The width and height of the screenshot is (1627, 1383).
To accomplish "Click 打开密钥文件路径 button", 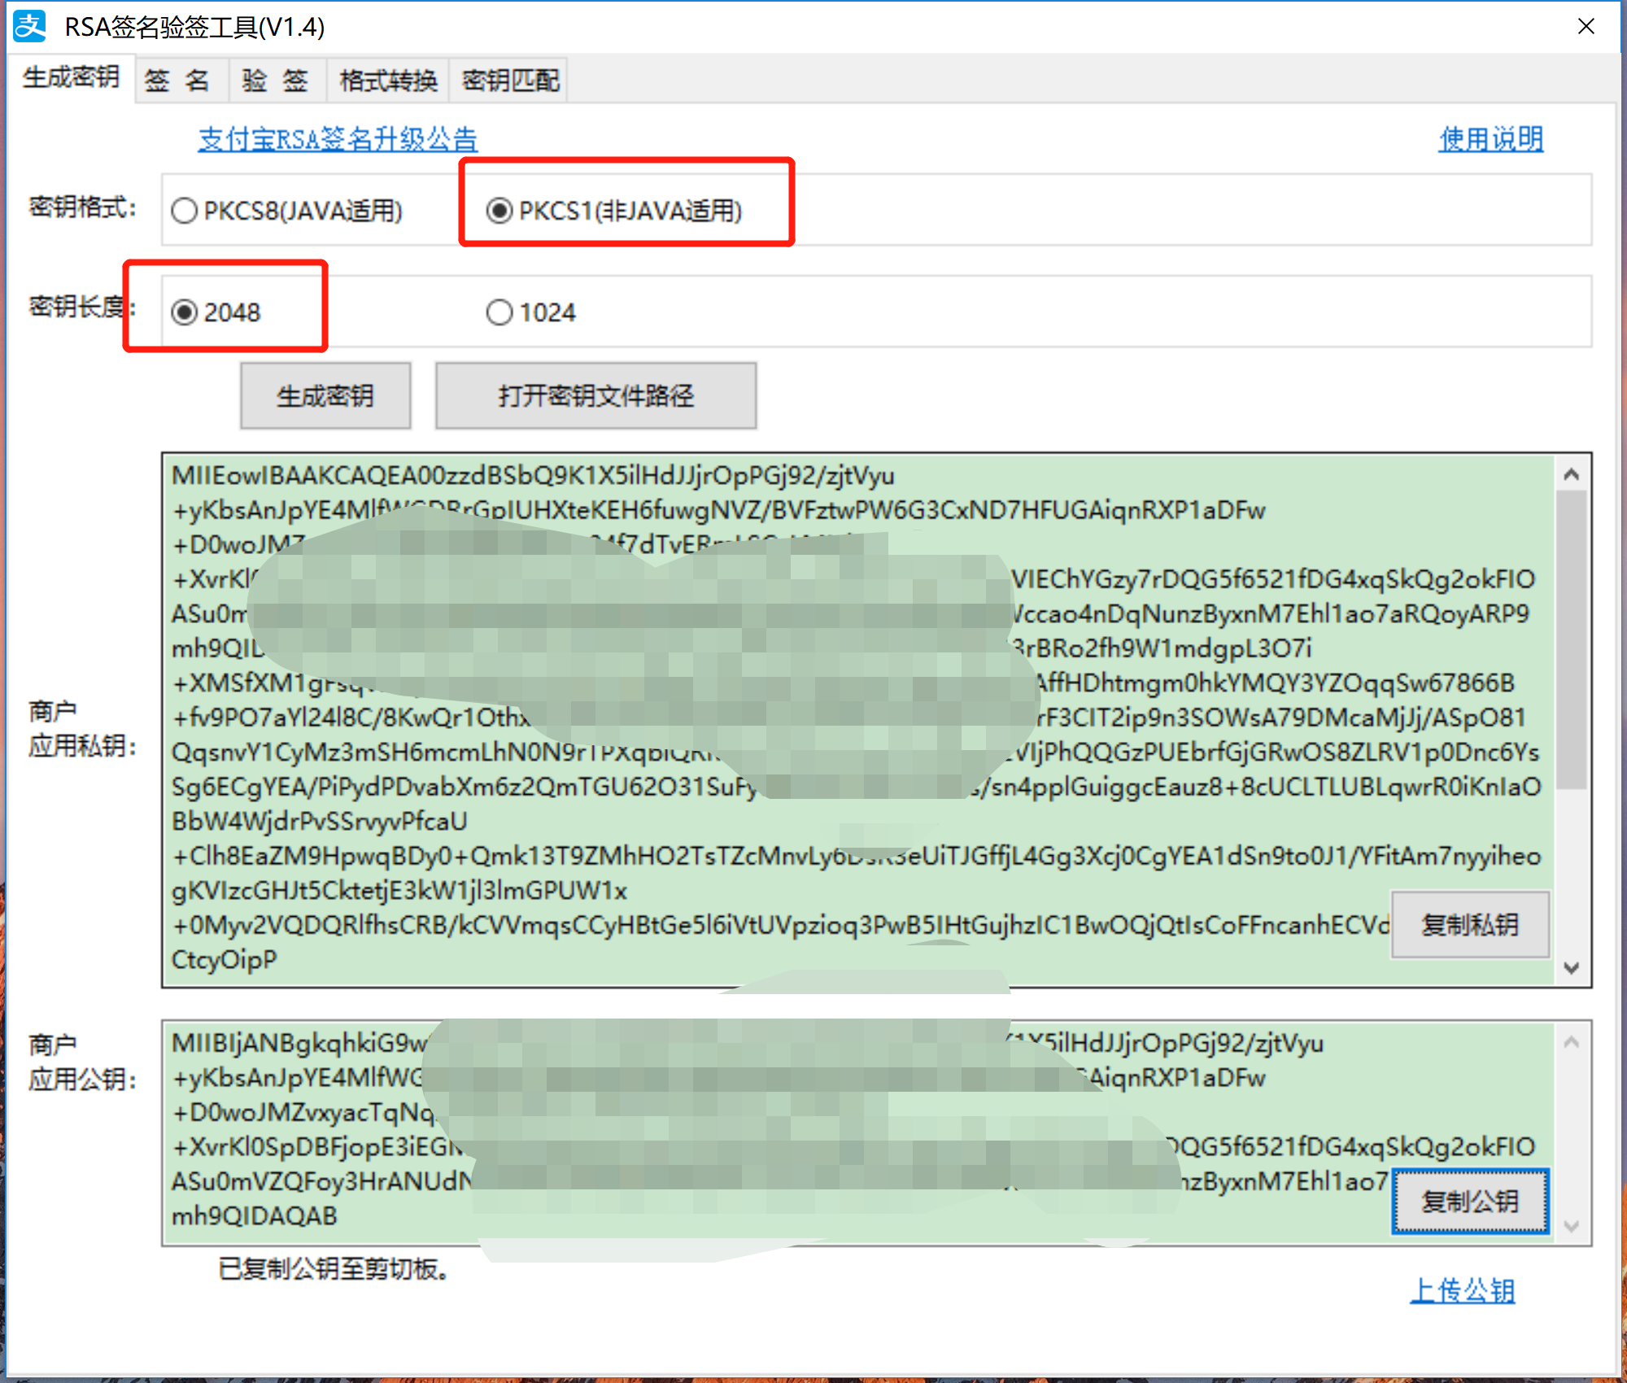I will click(595, 396).
